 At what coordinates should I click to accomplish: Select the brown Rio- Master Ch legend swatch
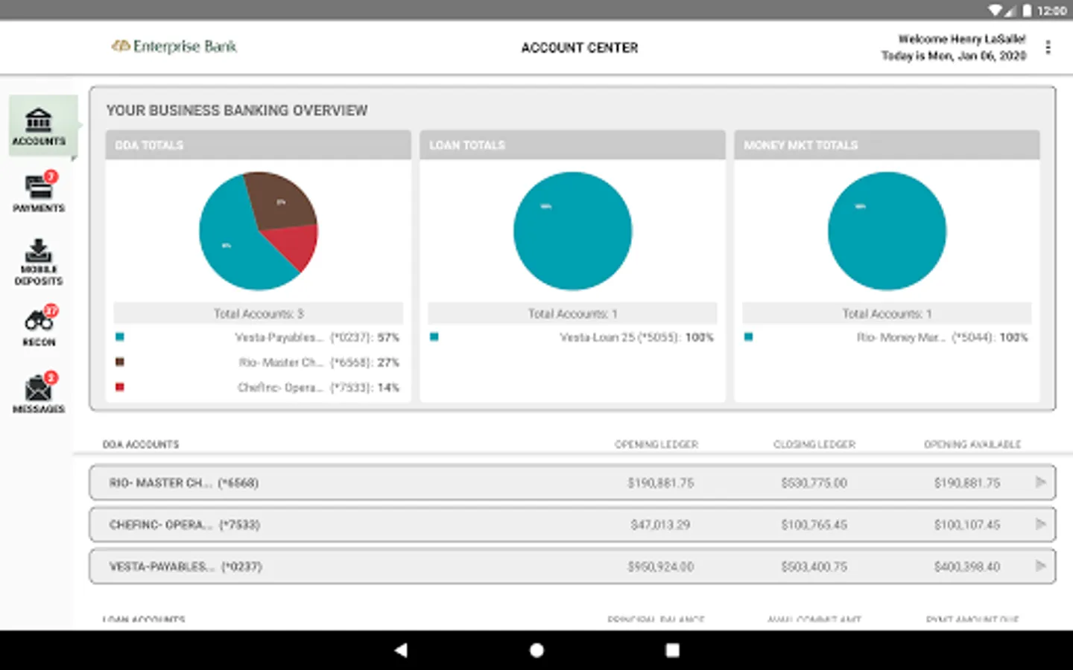119,362
